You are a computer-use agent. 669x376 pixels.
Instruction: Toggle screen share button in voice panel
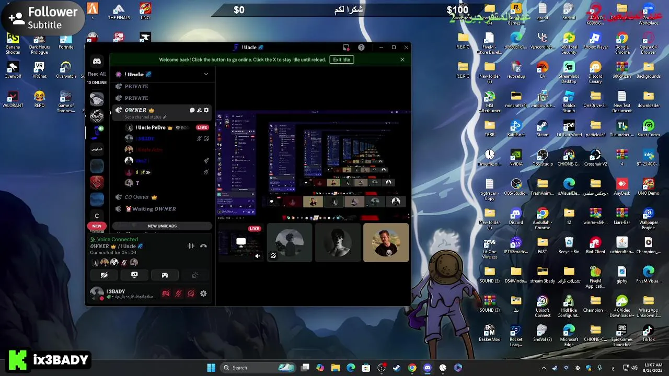(134, 275)
